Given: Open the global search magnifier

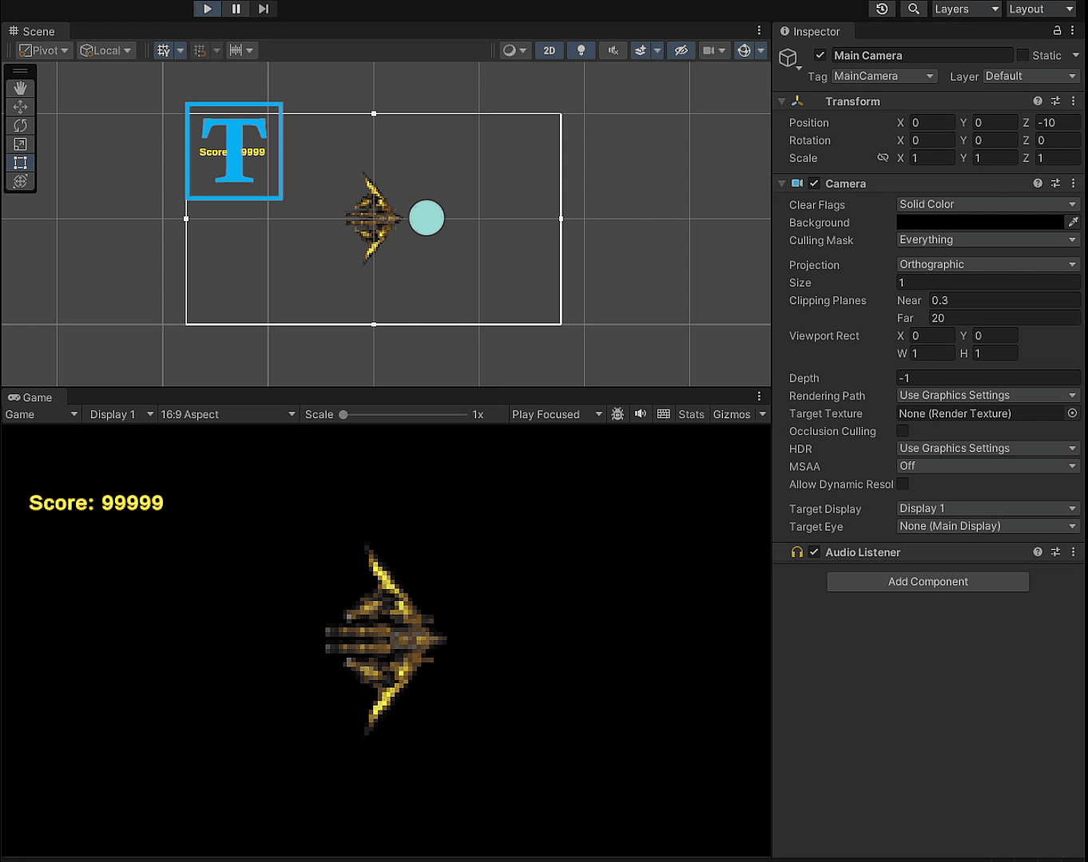Looking at the screenshot, I should tap(913, 9).
